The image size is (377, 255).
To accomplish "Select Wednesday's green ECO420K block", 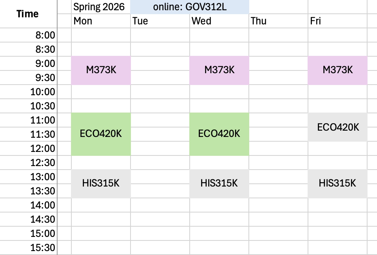I will [x=219, y=134].
